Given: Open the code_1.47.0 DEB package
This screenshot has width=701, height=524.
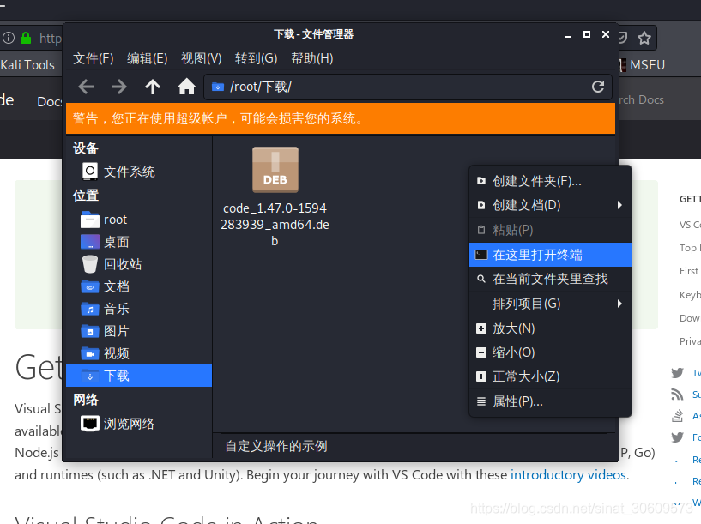Looking at the screenshot, I should tap(275, 170).
